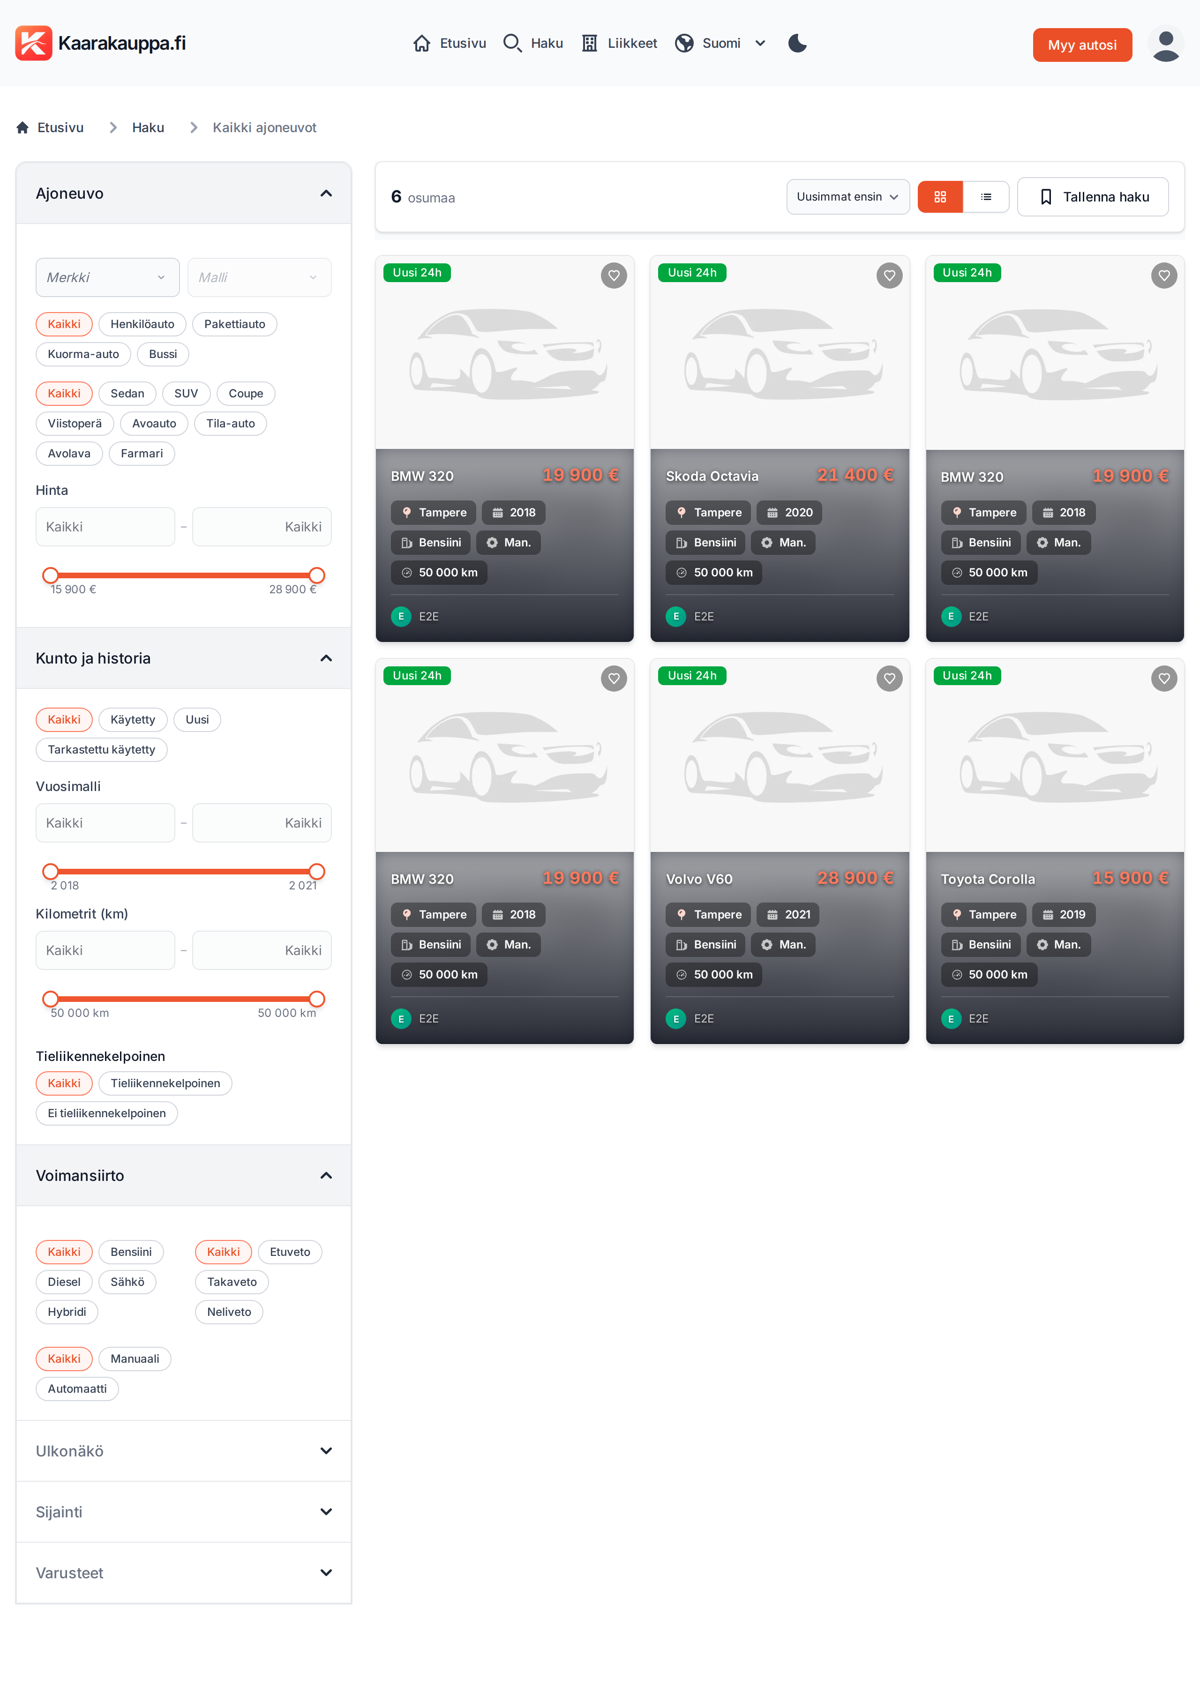Select the Farmari body type chip
This screenshot has height=1687, width=1200.
142,454
